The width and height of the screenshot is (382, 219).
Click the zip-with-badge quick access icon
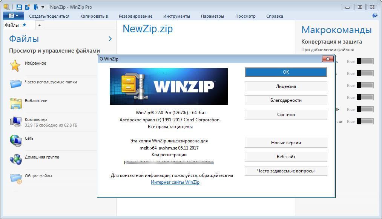(x=28, y=7)
